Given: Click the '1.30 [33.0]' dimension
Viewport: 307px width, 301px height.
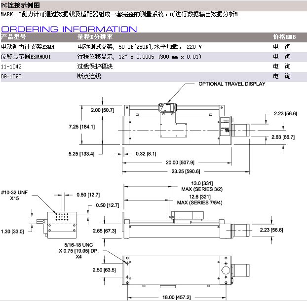Looking at the screenshot, I should tap(12, 232).
